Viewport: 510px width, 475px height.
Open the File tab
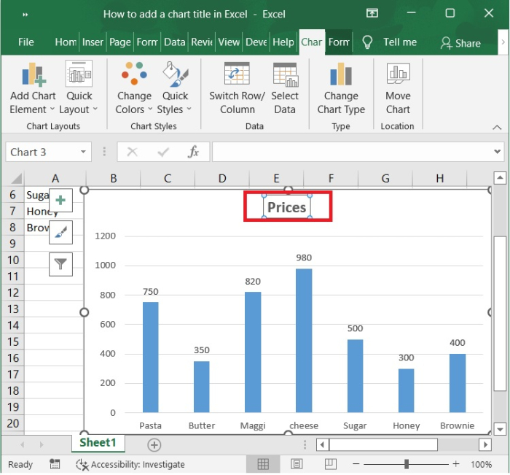coord(26,42)
